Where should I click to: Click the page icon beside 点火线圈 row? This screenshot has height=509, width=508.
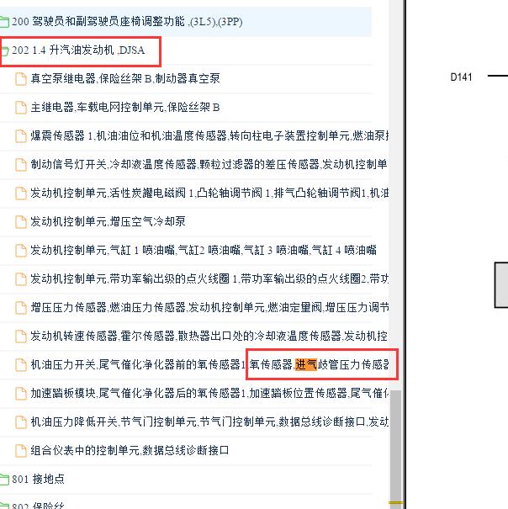point(21,279)
